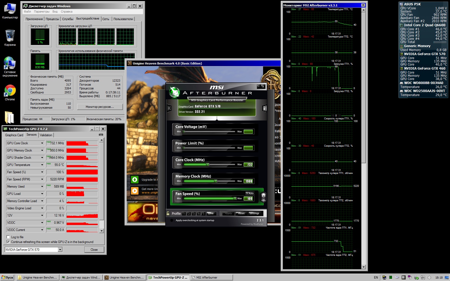Select Afterburner profile slot 4

pos(198,214)
